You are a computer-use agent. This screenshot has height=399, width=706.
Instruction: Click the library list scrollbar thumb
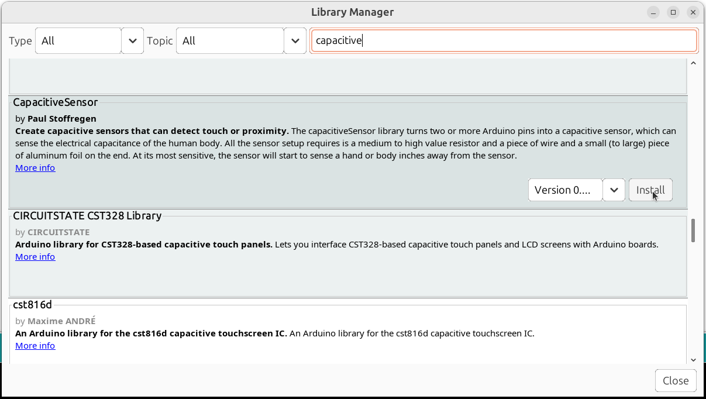[x=693, y=231]
